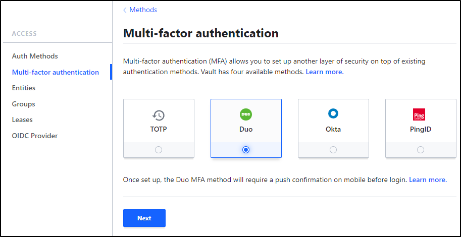Choose the PingID radio button
The image size is (461, 237).
421,150
